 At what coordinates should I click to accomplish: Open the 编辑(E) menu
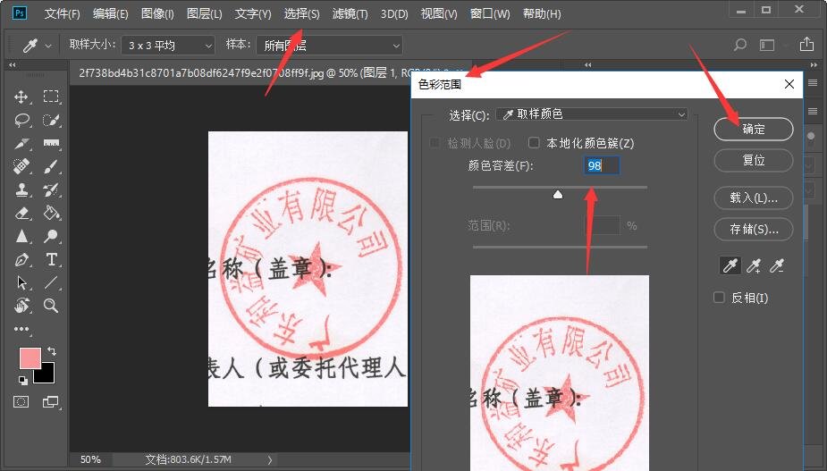click(111, 13)
